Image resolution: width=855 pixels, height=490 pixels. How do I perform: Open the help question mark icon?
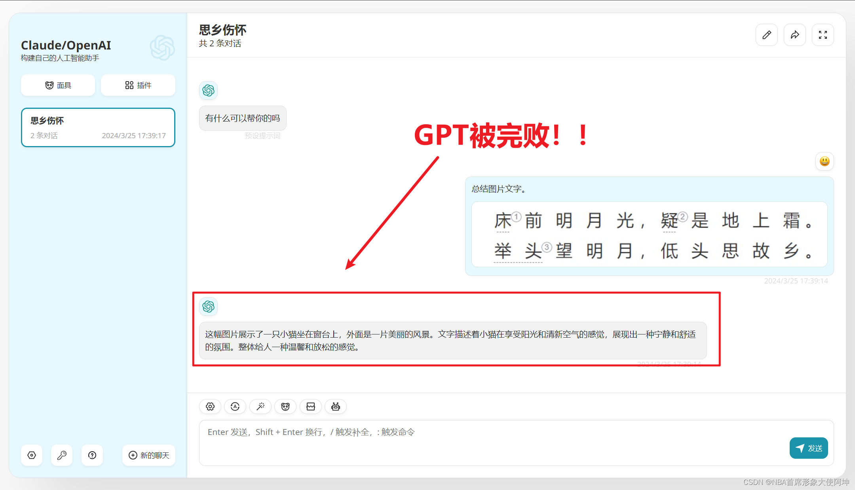point(92,455)
